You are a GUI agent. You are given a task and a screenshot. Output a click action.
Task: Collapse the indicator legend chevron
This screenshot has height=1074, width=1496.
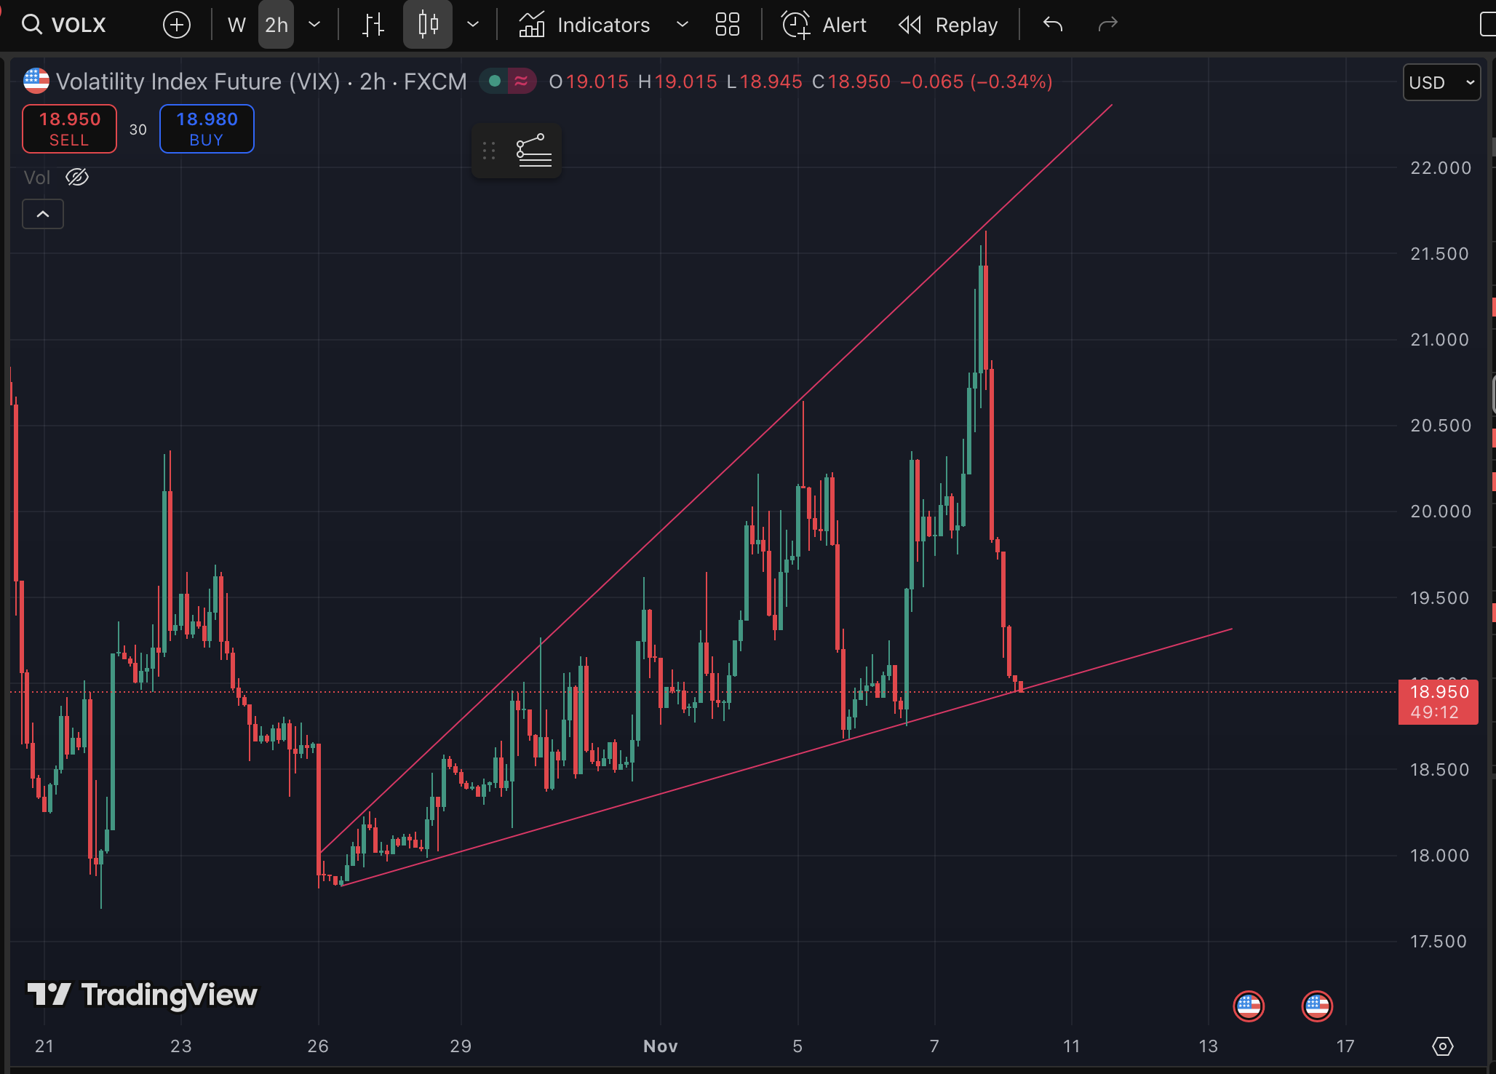43,214
